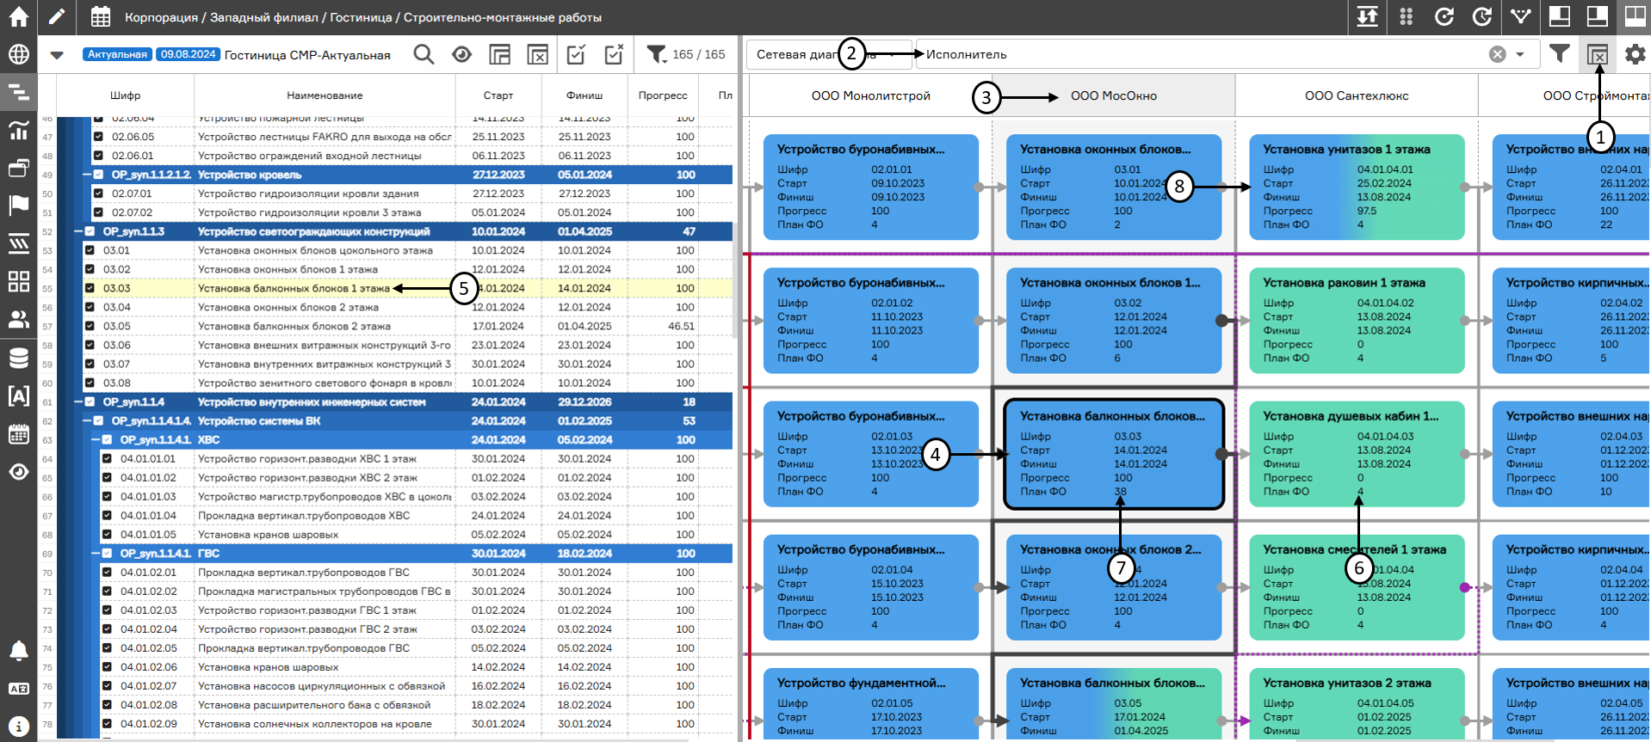Click the diagram close-panel icon
Viewport: 1651px width, 742px height.
coord(1598,54)
